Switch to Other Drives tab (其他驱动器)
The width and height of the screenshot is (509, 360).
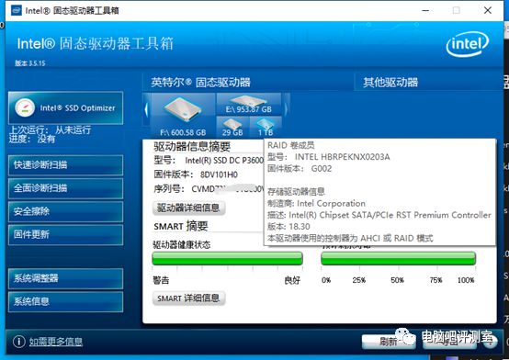coord(390,83)
